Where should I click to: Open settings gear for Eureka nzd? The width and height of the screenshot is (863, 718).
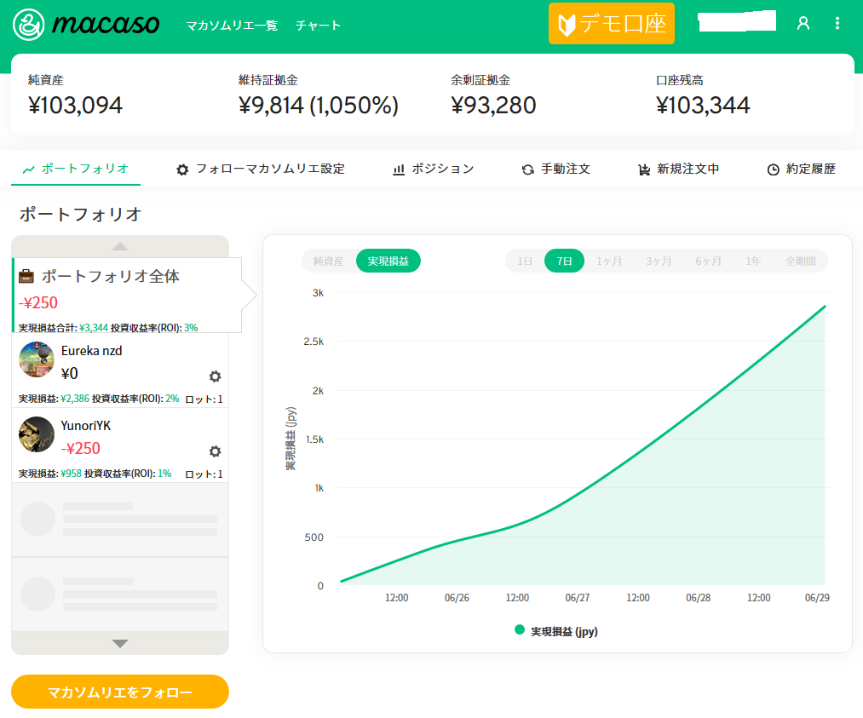click(215, 376)
